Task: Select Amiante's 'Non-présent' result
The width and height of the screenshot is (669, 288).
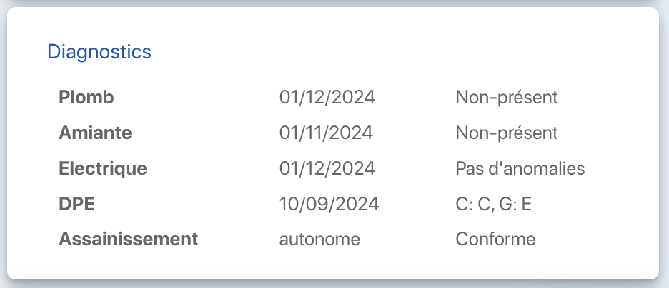Action: click(x=506, y=133)
